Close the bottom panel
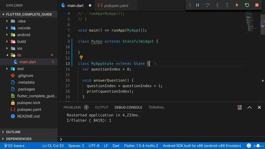This screenshot has width=265, height=149. pyautogui.click(x=259, y=108)
